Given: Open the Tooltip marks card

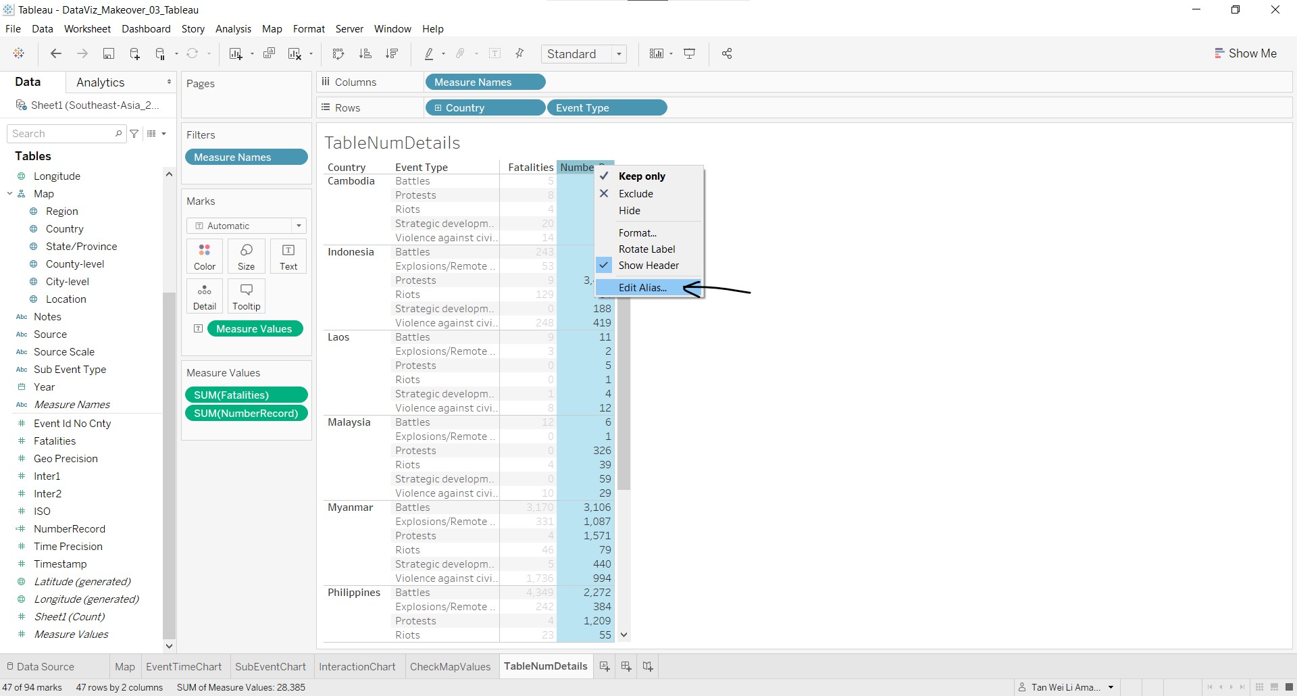Looking at the screenshot, I should pos(246,297).
